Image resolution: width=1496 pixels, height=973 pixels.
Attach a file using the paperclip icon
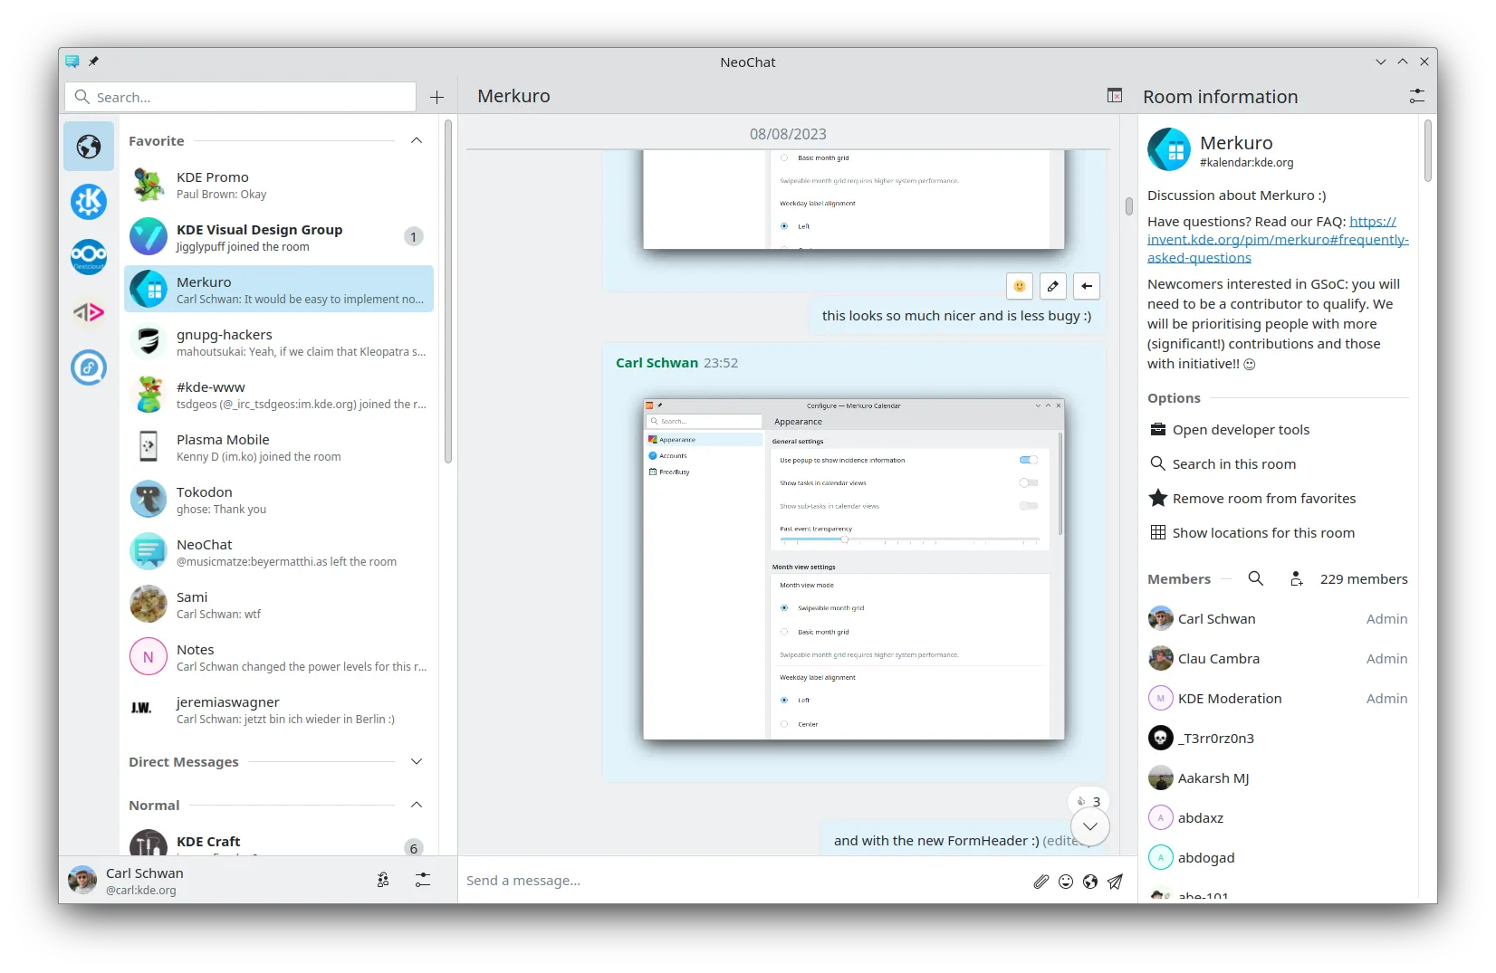click(1040, 881)
